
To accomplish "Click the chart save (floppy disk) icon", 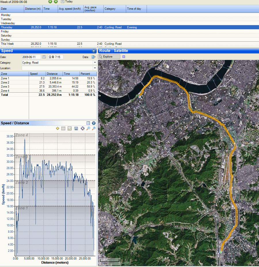I will 76,128.
